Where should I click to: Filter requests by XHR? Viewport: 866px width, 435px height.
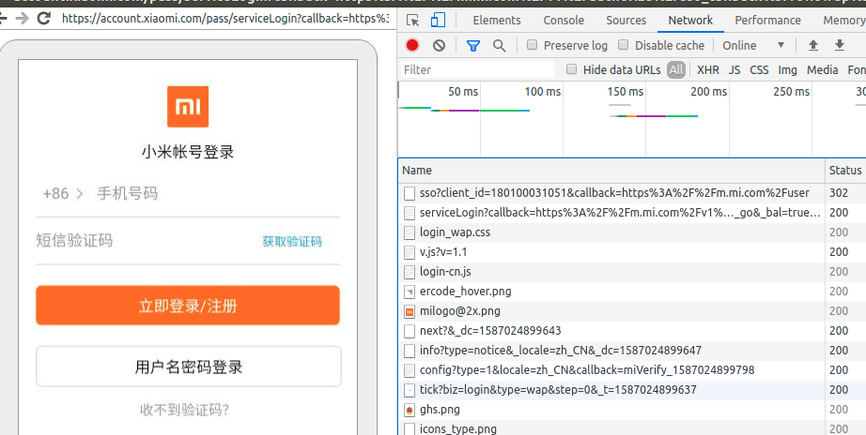coord(708,70)
